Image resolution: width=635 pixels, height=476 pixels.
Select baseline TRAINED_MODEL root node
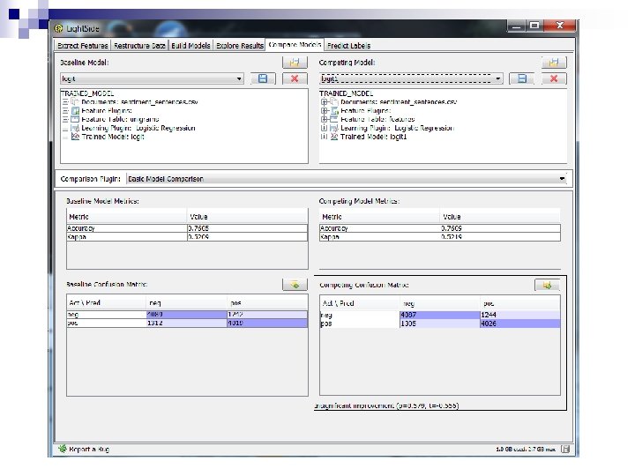pyautogui.click(x=87, y=93)
